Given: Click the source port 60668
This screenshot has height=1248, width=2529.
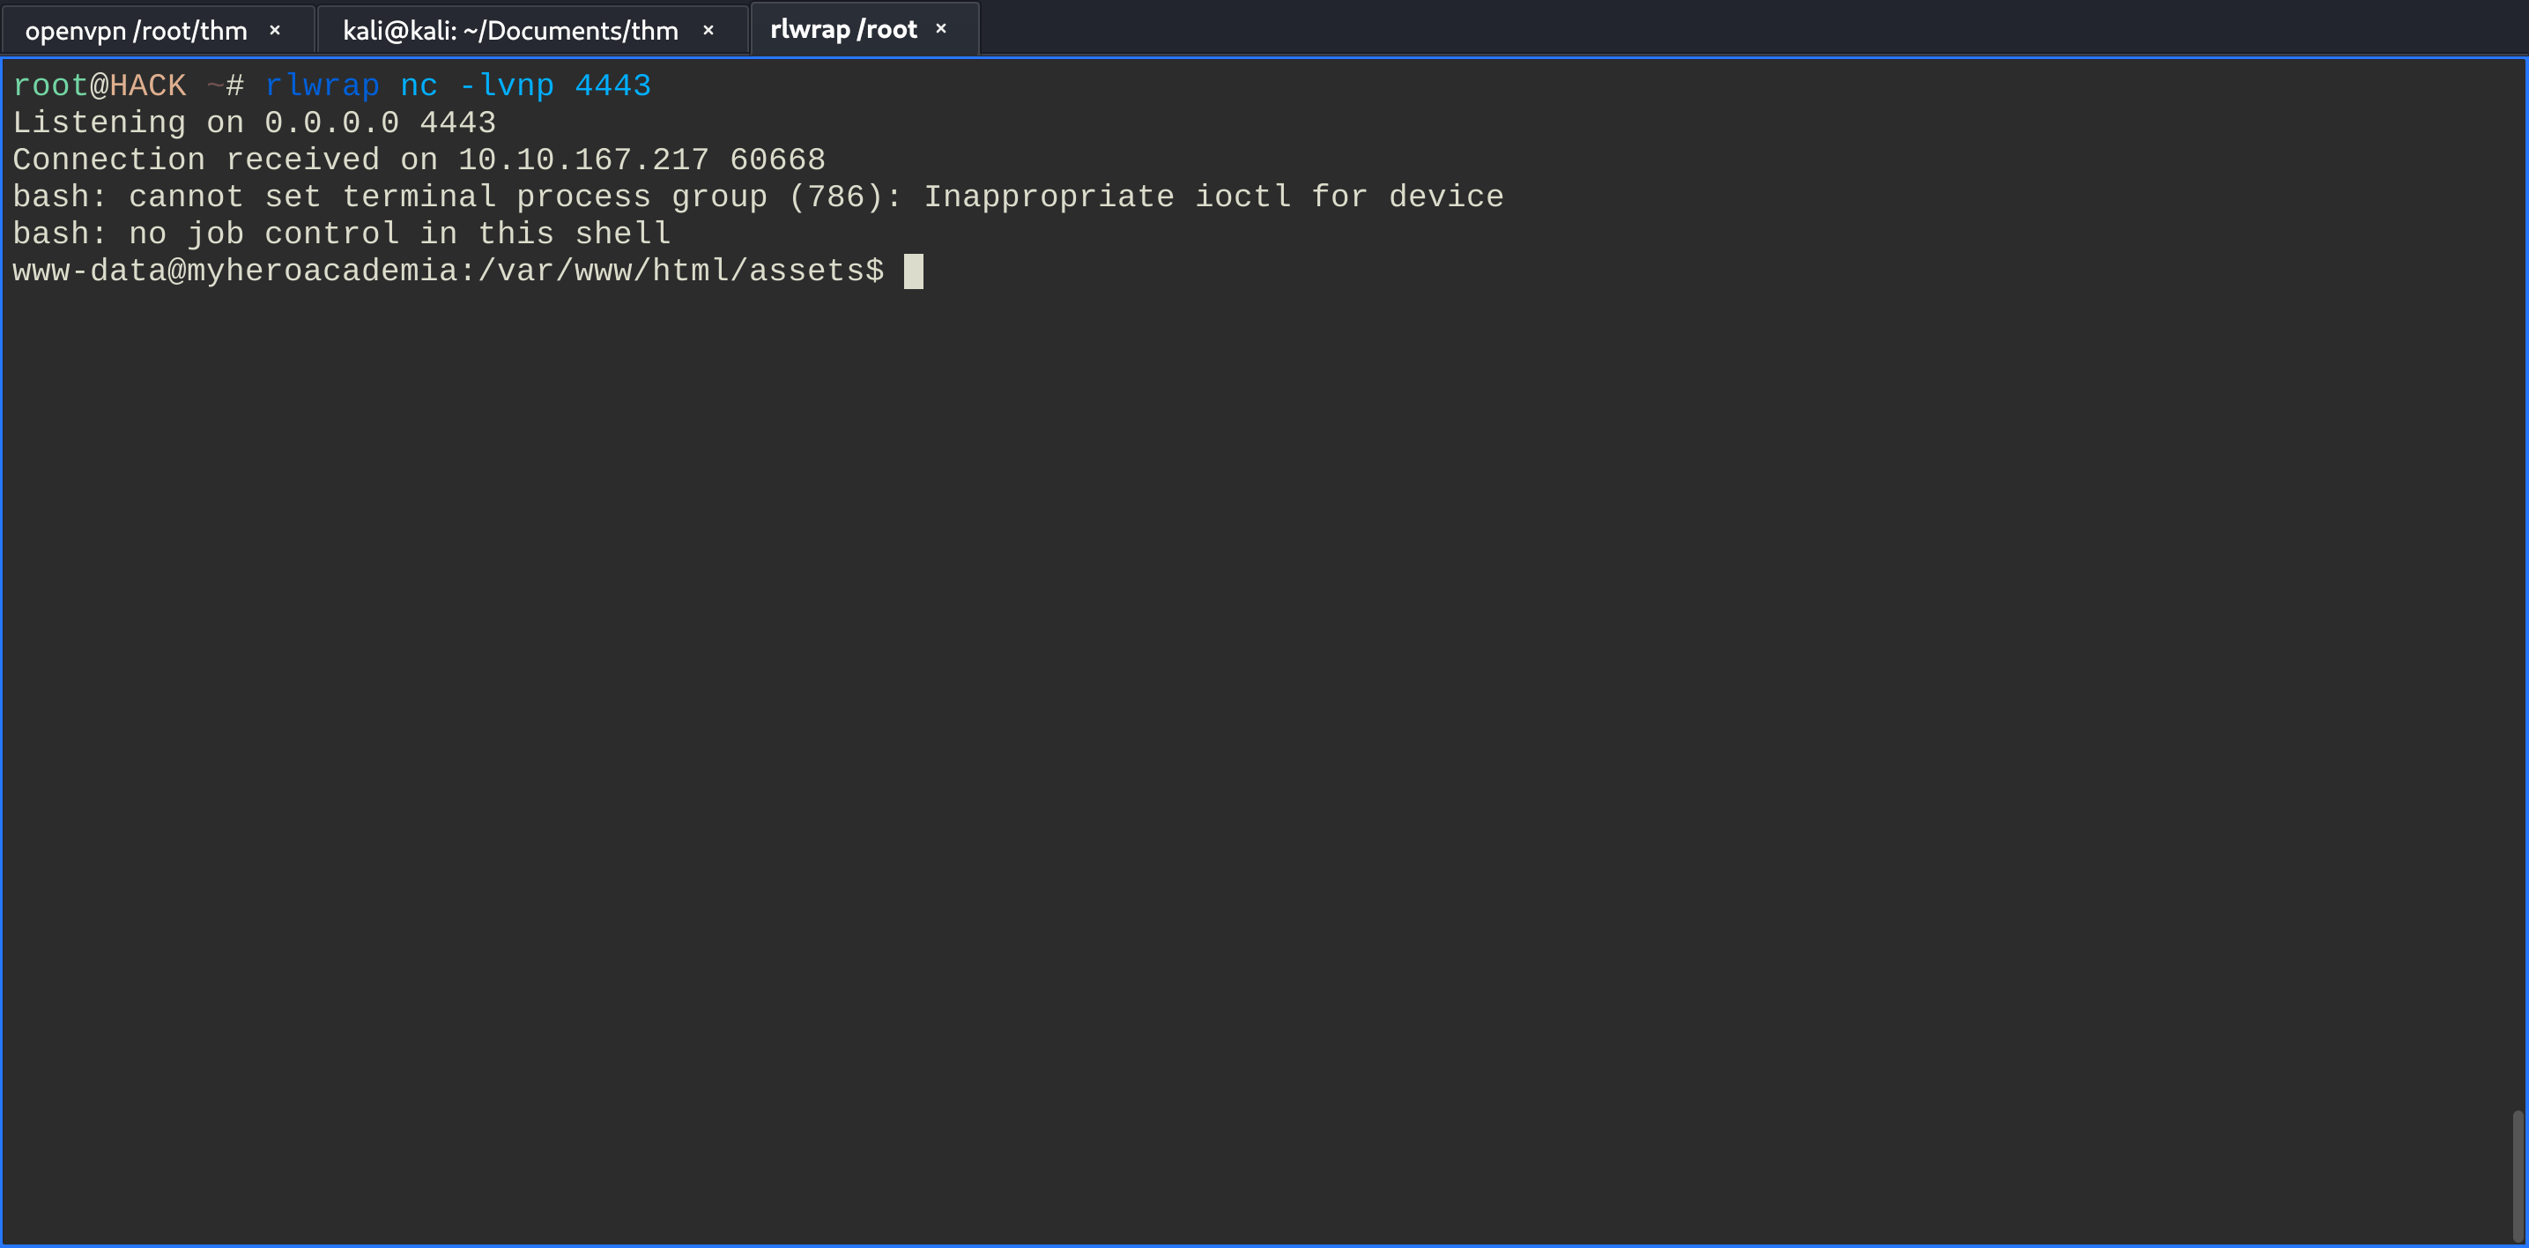Looking at the screenshot, I should point(777,159).
